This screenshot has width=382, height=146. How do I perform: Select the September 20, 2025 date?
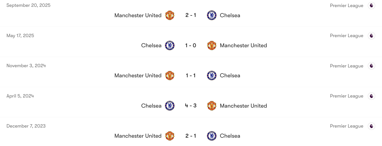point(28,5)
